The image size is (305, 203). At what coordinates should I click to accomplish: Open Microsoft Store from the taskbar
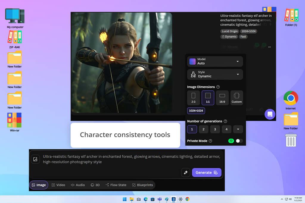click(x=153, y=199)
